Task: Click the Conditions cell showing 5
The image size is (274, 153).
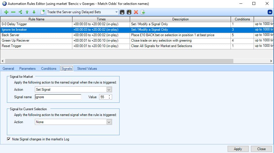Action: tap(242, 35)
